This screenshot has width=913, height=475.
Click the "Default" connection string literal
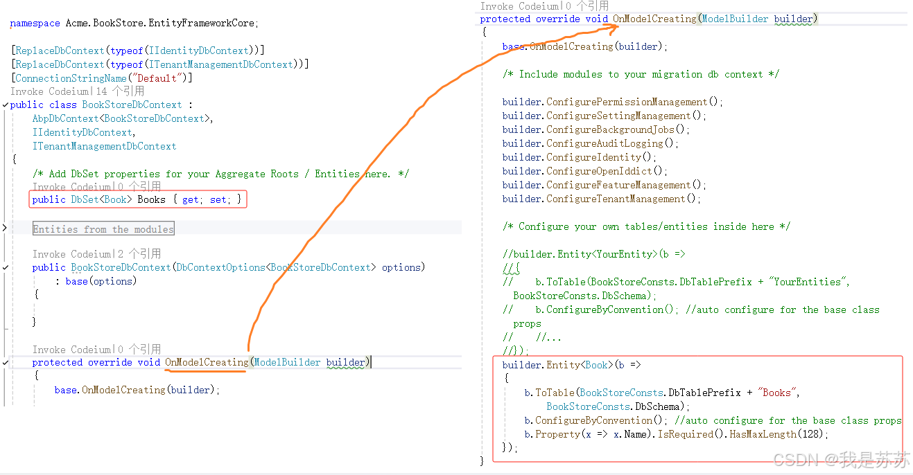(157, 78)
